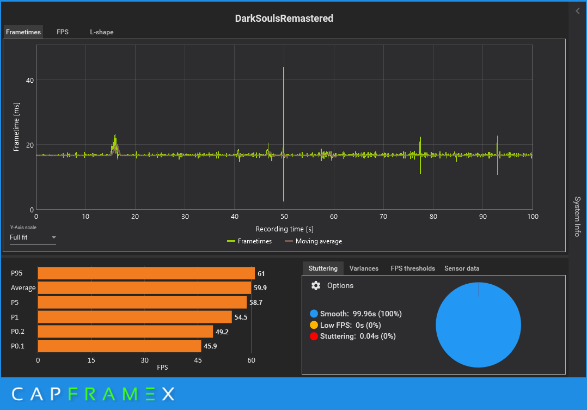Screen dimensions: 587x410
Task: Click the blue stuttering pie chart
Action: point(479,325)
